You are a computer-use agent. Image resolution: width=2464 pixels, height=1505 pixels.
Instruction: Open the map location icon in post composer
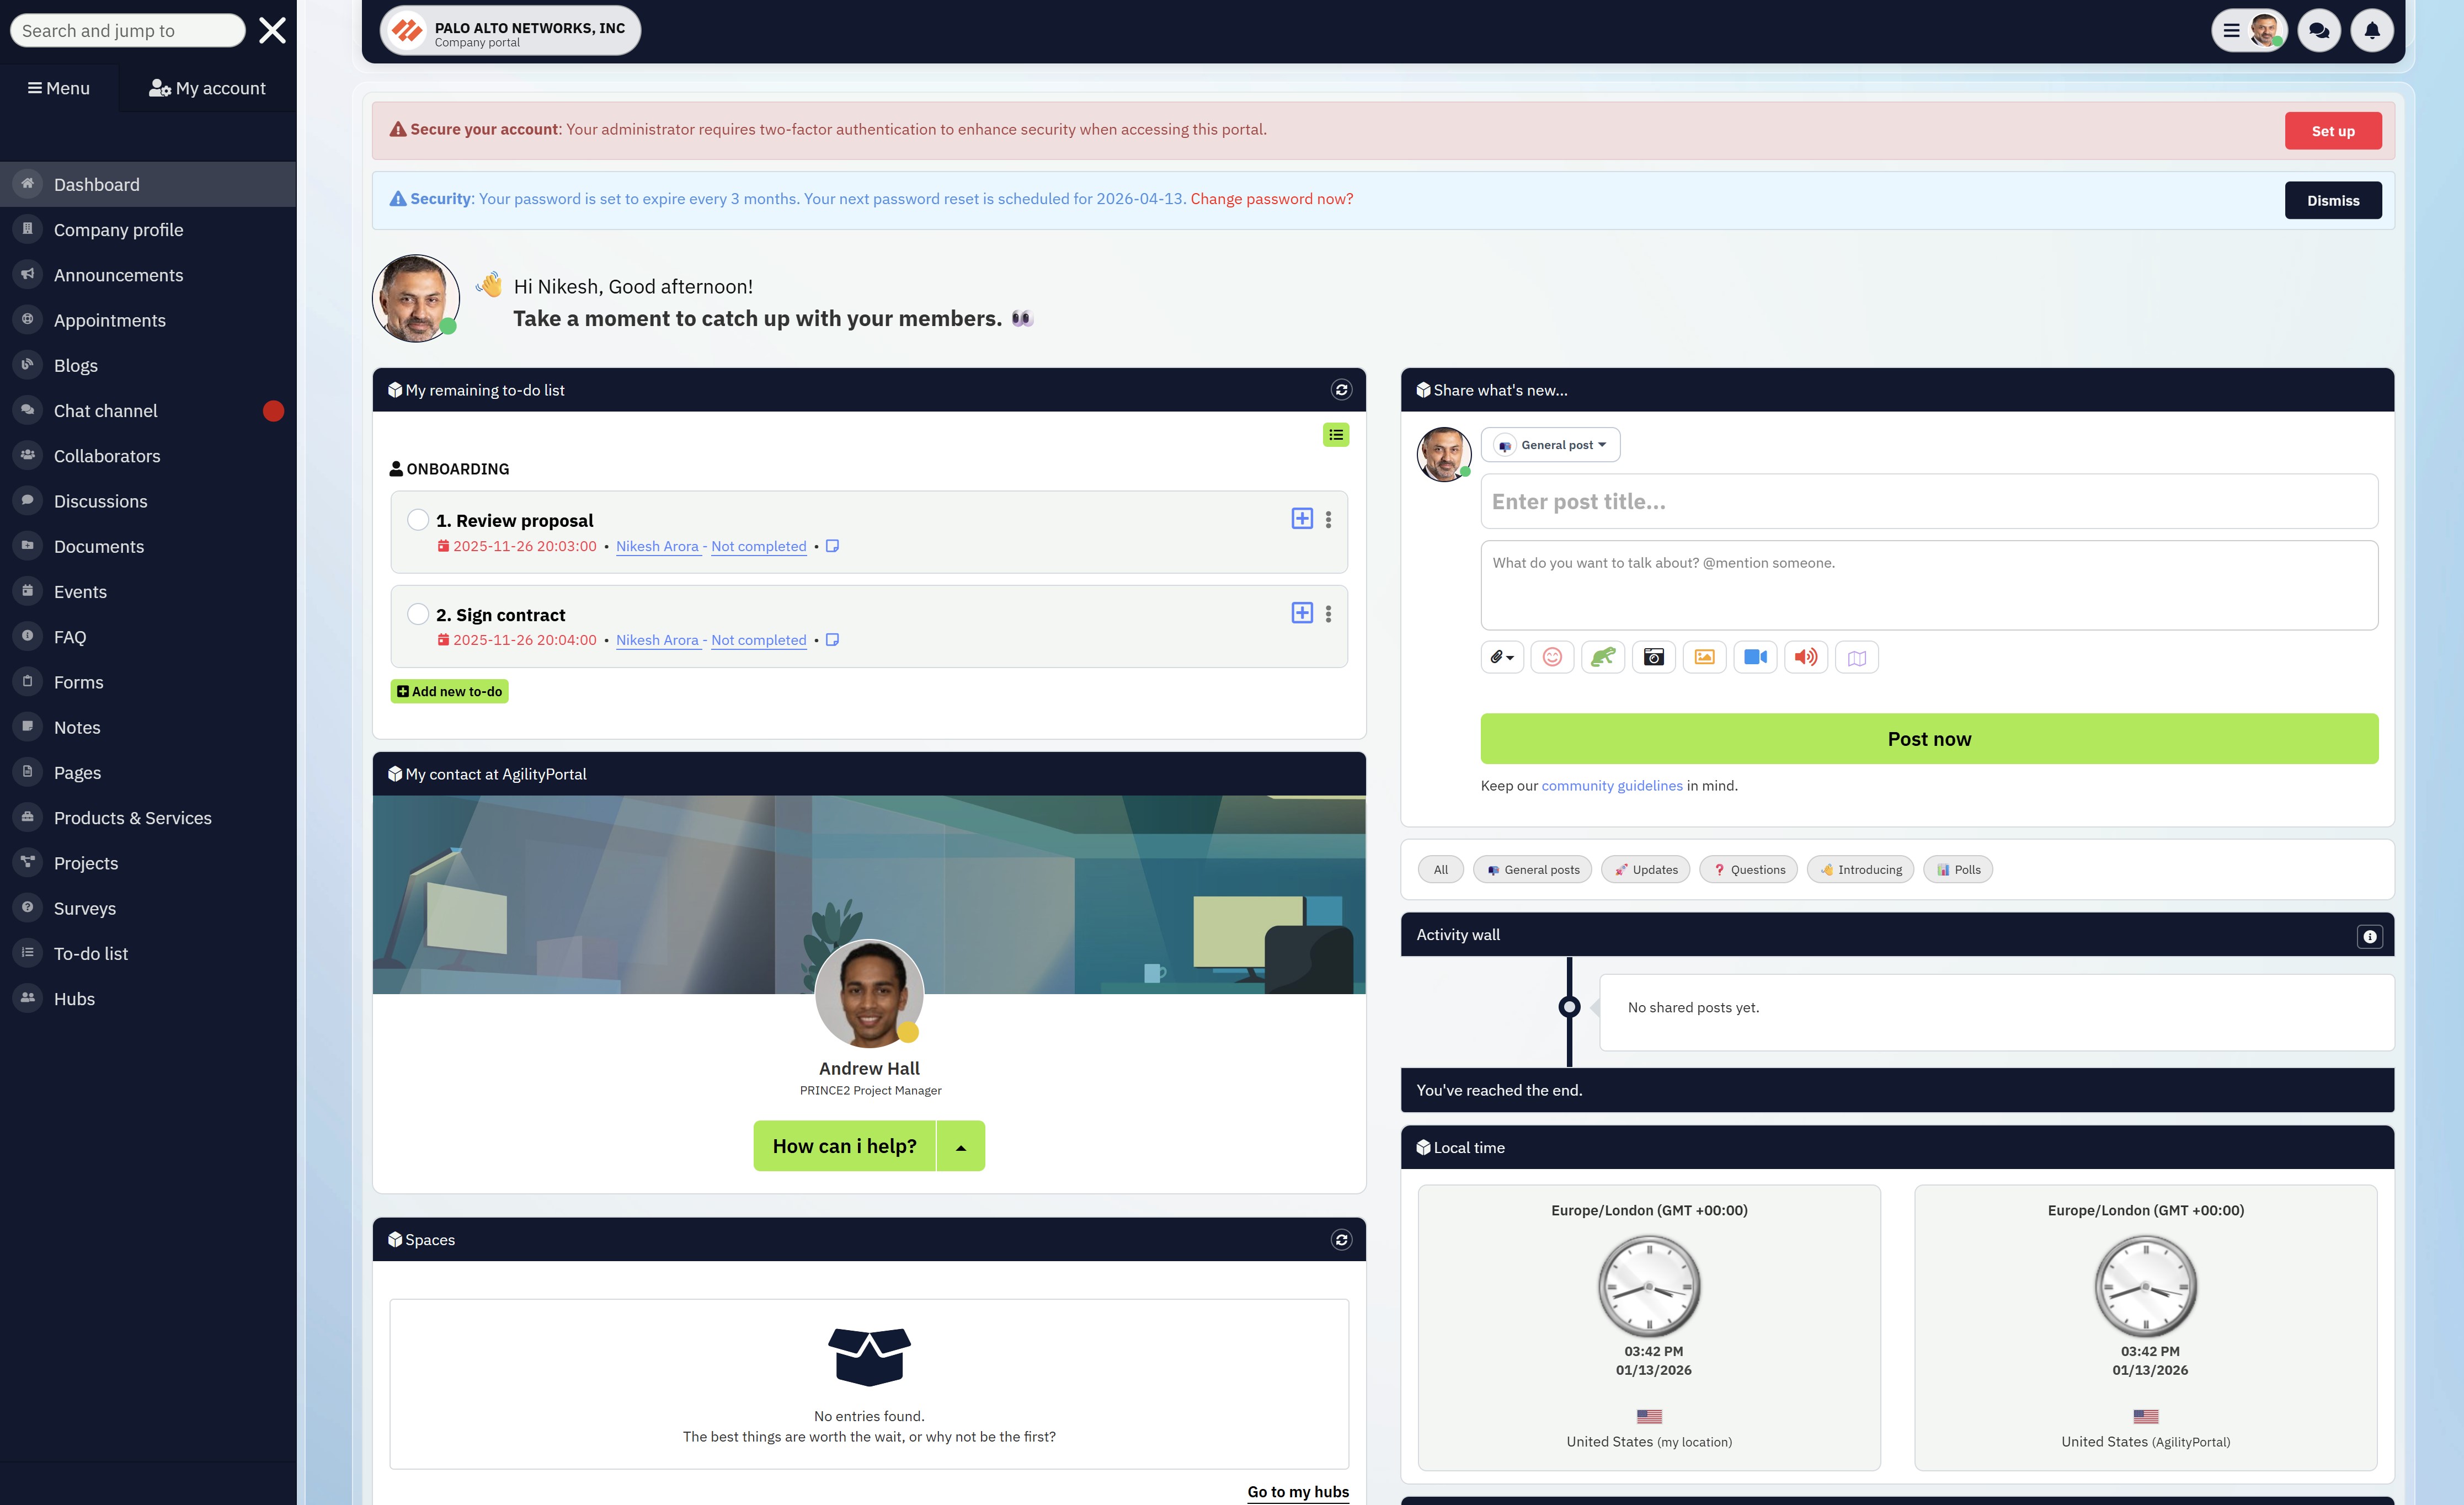(x=1857, y=657)
